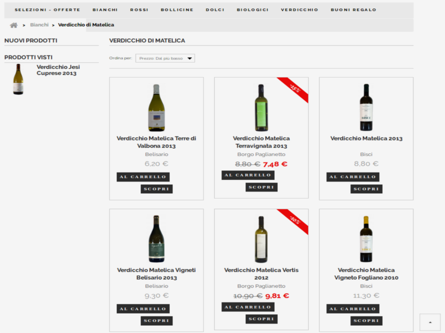Click Borgo Paglianetto under Terravignata 2013
The image size is (445, 333).
pos(261,154)
